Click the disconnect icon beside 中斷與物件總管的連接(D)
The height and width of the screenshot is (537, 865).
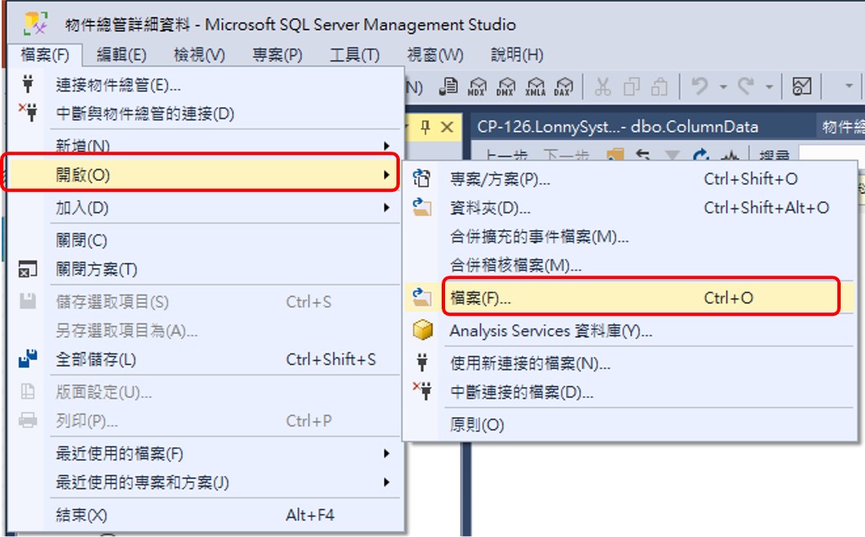pyautogui.click(x=28, y=112)
